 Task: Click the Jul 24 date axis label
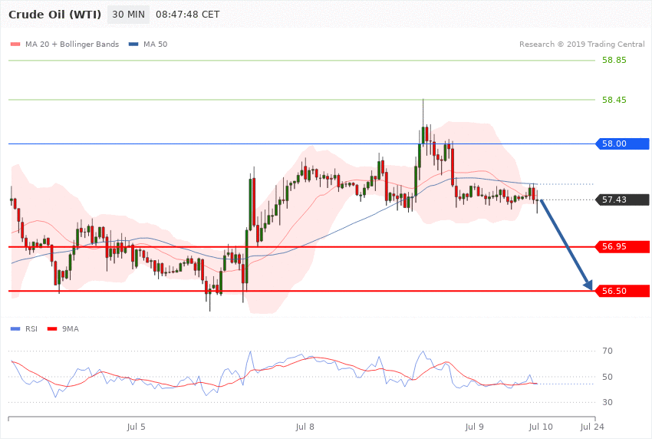592,427
